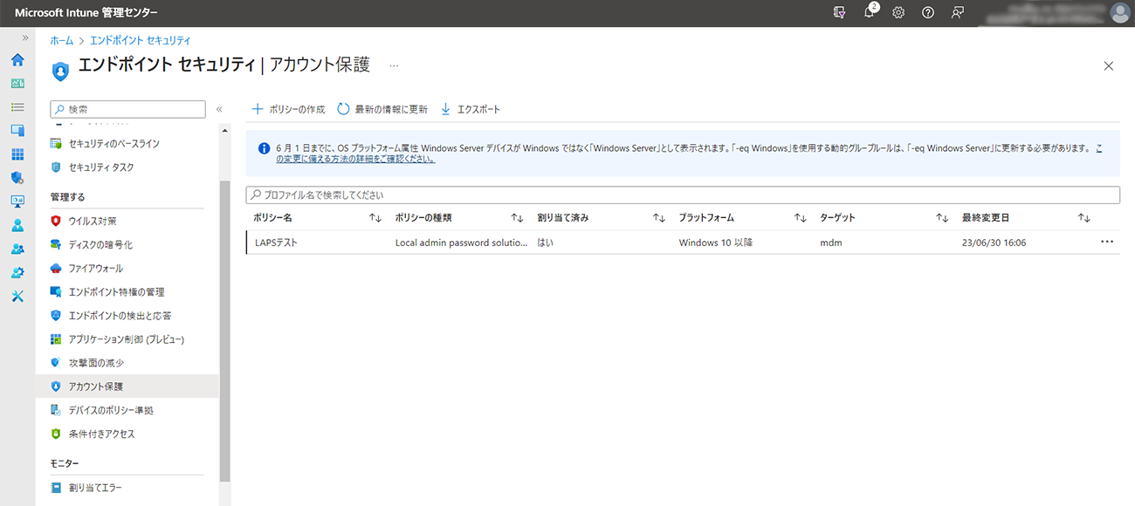Open ディスクの暗号化 menu item
1135x506 pixels.
(100, 245)
